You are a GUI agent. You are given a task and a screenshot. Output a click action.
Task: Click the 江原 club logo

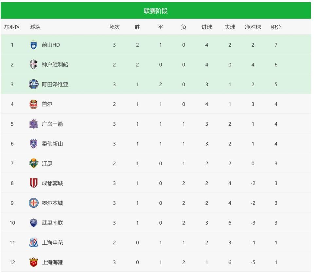(x=34, y=163)
